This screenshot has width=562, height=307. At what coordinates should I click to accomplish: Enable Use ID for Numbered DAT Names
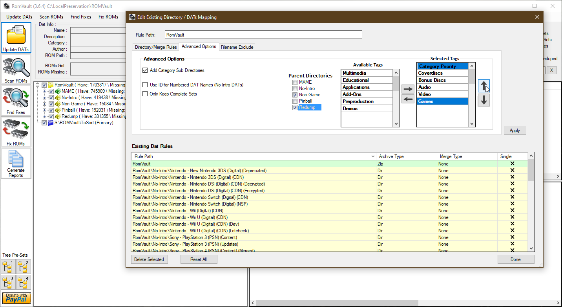click(145, 85)
